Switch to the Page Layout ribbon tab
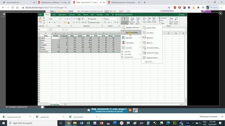The height and width of the screenshot is (126, 225). pyautogui.click(x=62, y=15)
